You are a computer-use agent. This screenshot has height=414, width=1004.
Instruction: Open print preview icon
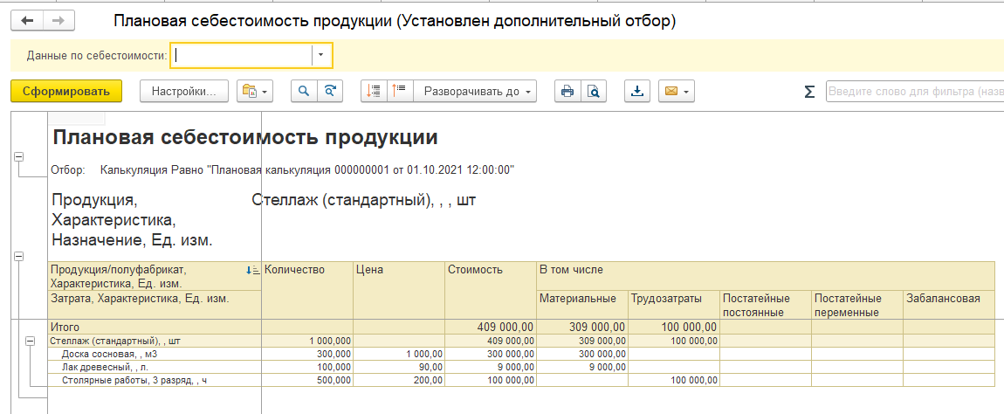point(593,92)
